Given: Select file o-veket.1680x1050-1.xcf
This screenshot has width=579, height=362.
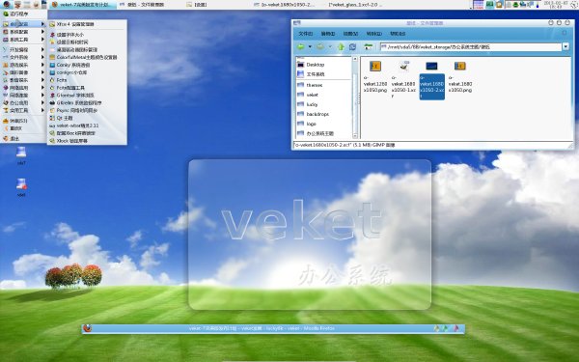Looking at the screenshot, I should [x=403, y=79].
